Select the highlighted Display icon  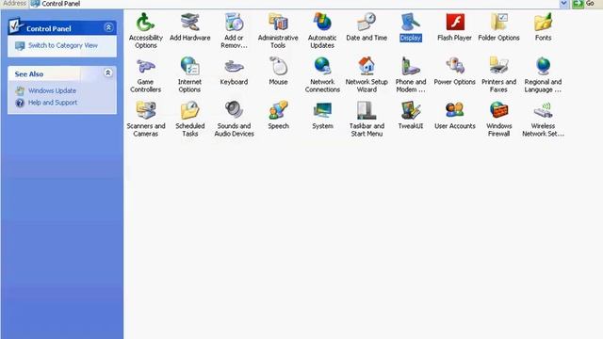click(411, 23)
